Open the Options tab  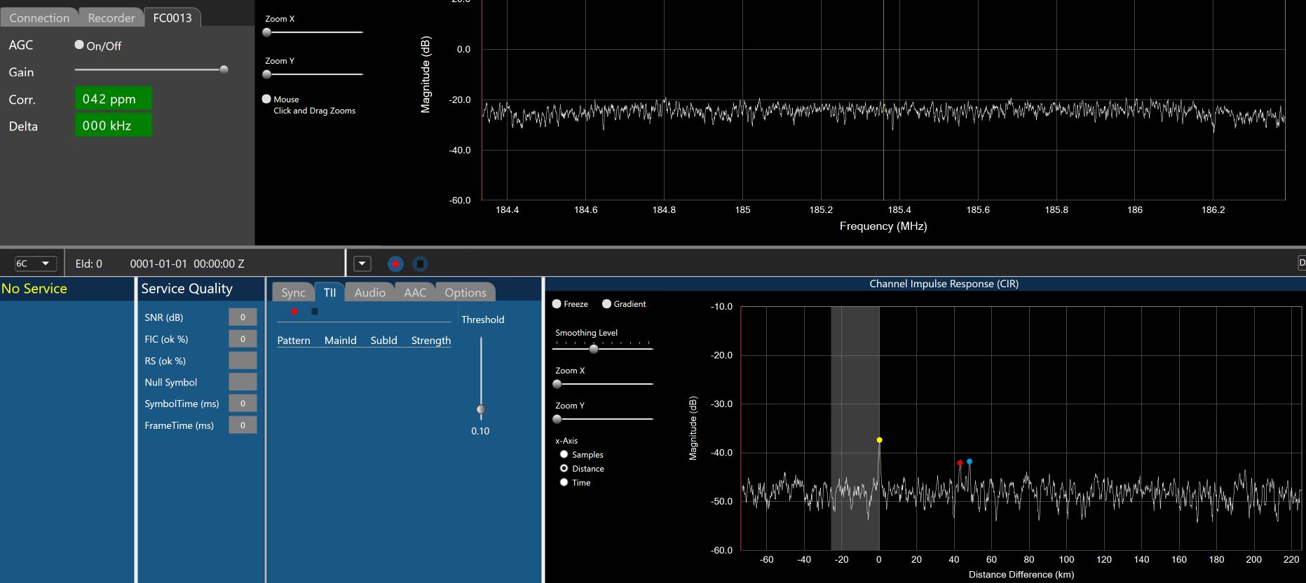pos(465,293)
